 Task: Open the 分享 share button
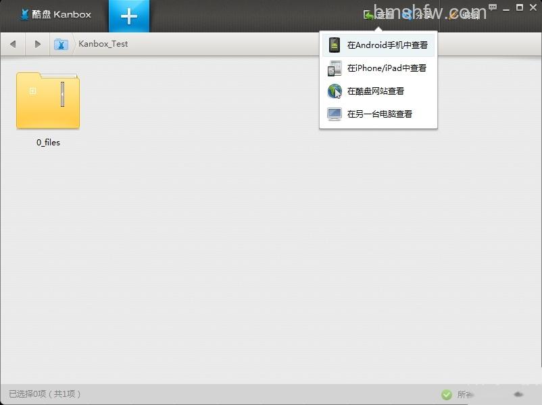click(417, 14)
